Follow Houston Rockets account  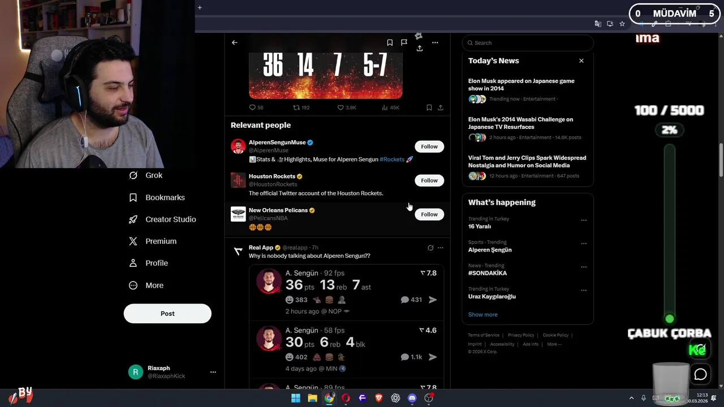tap(429, 180)
